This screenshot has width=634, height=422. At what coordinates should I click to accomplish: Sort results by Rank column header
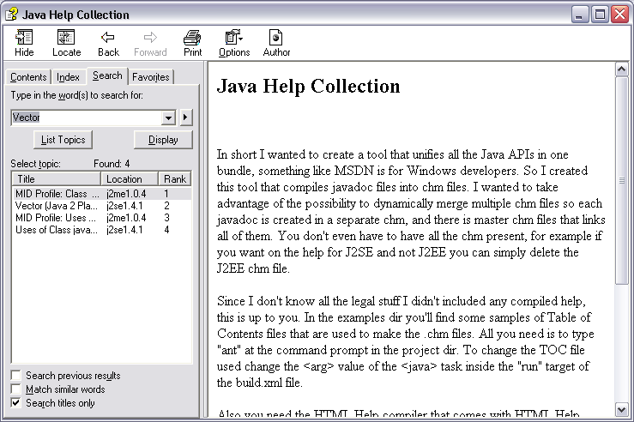click(x=174, y=179)
